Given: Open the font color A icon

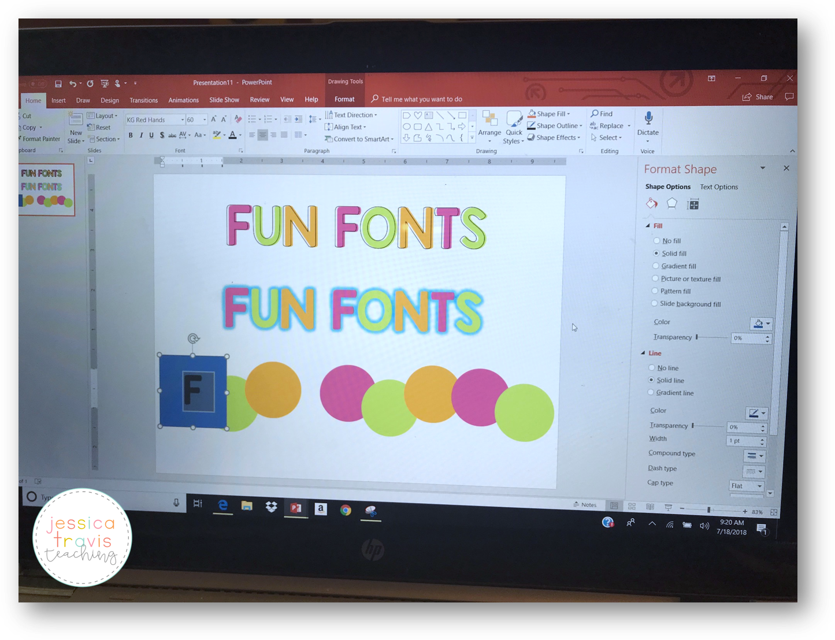Looking at the screenshot, I should pyautogui.click(x=232, y=135).
